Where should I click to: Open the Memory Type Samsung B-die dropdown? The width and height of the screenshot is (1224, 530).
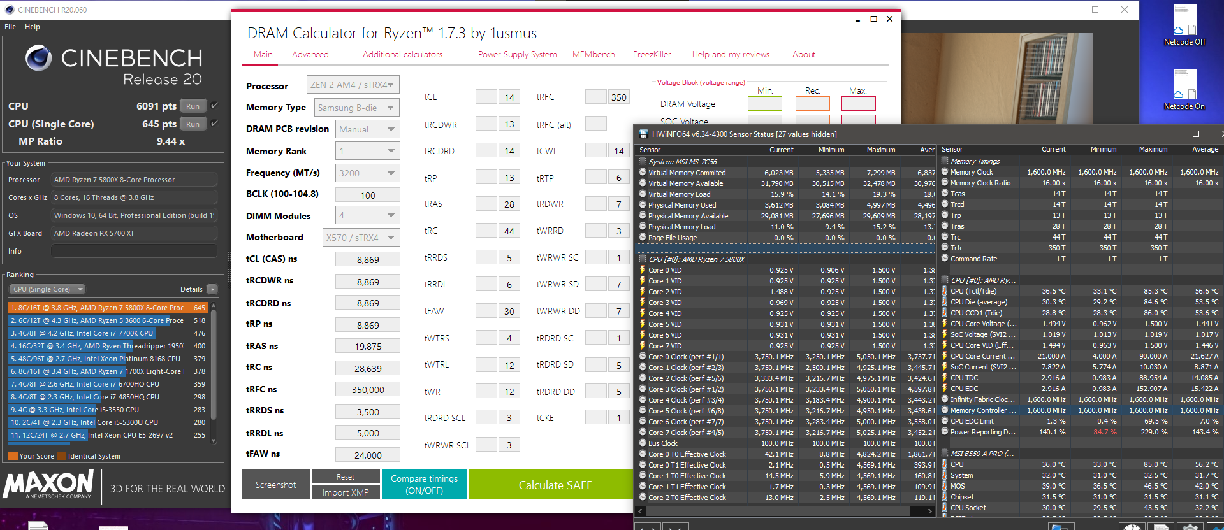pos(357,108)
